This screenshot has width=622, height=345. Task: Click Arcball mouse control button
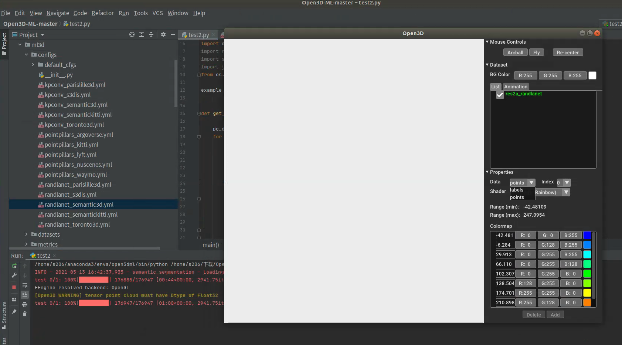click(515, 53)
